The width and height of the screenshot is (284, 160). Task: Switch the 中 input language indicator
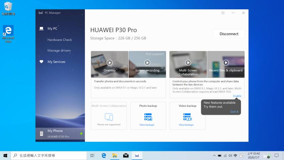235,155
